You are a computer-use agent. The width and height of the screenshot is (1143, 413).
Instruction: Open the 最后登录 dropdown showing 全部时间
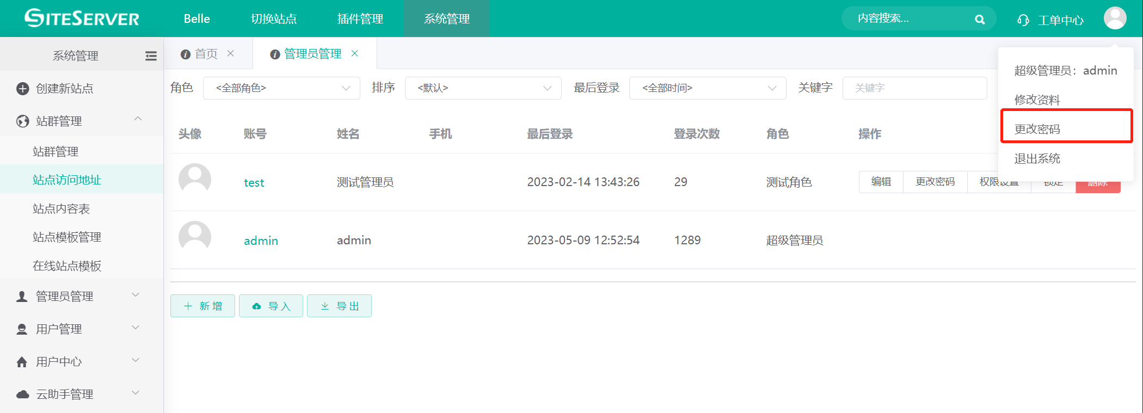pyautogui.click(x=708, y=88)
